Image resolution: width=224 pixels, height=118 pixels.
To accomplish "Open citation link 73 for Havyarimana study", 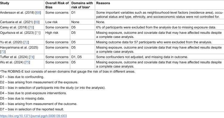I will (x=3, y=52).
